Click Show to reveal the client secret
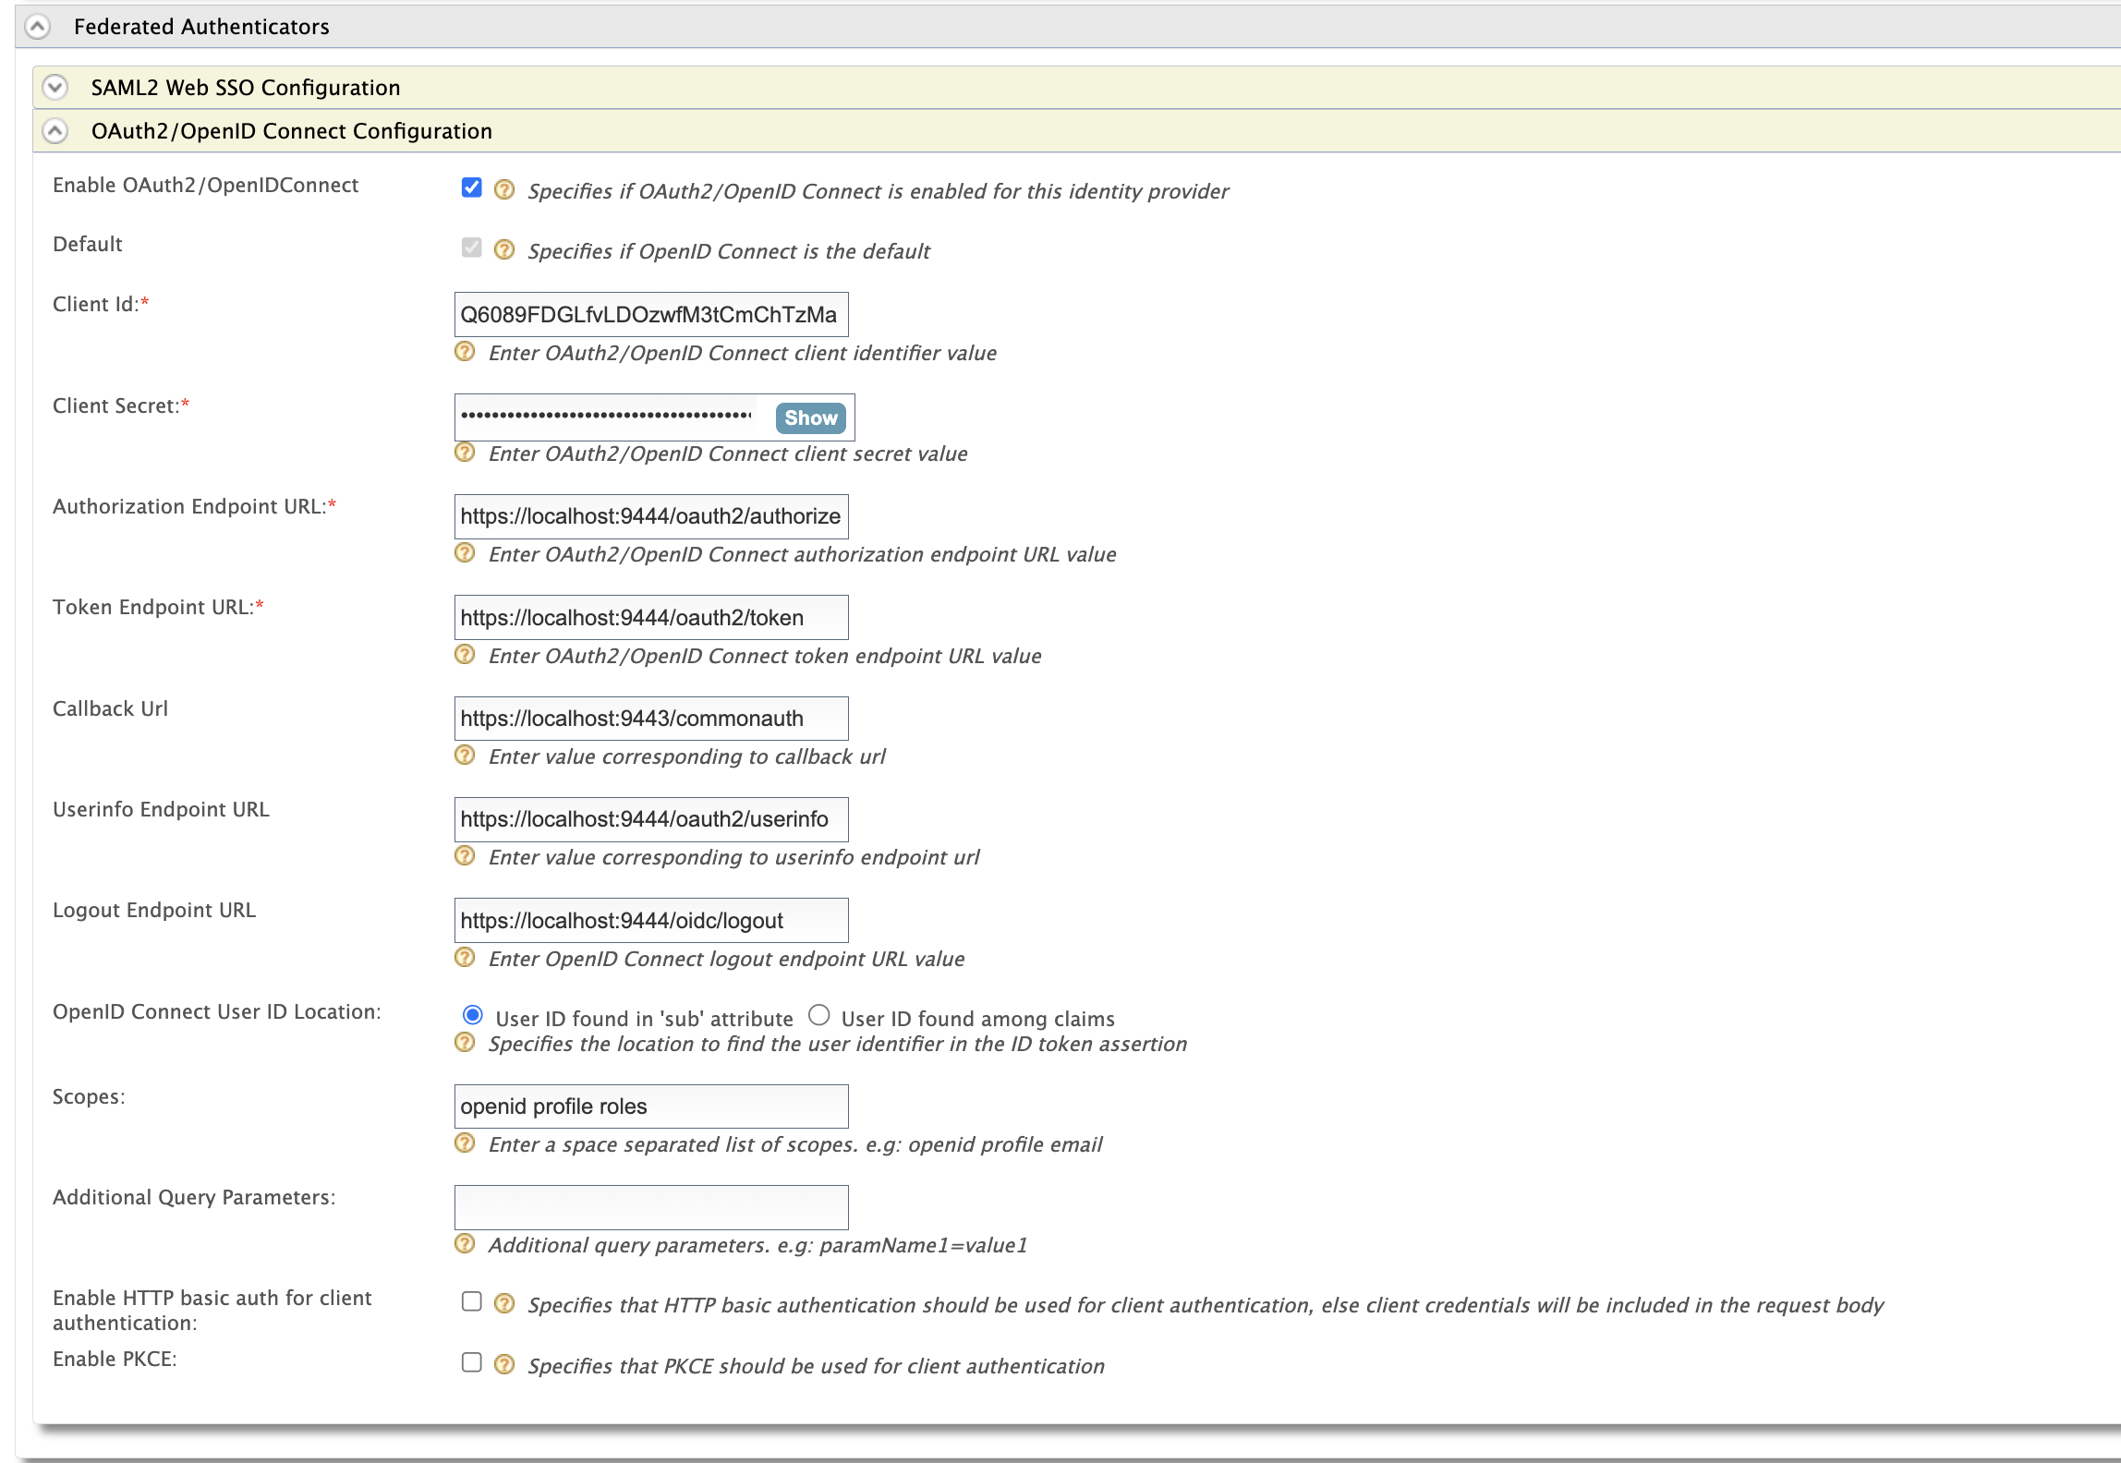This screenshot has height=1463, width=2121. tap(809, 417)
